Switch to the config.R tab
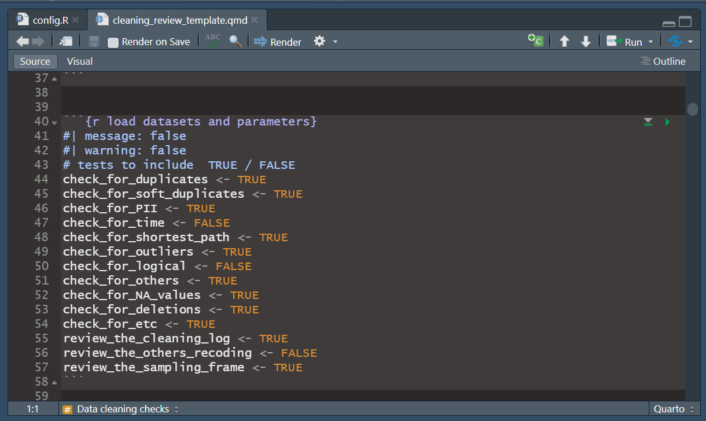 (50, 20)
